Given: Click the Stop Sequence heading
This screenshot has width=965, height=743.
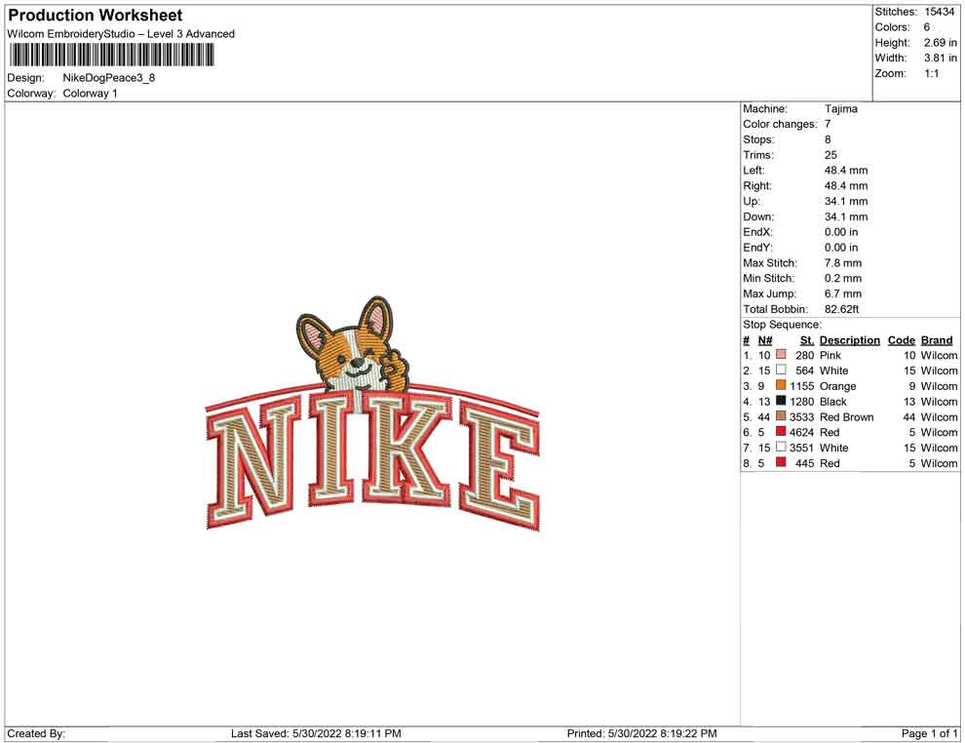Looking at the screenshot, I should coord(782,325).
